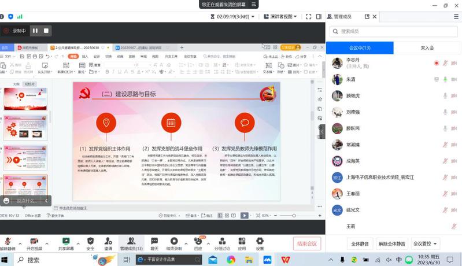Viewport: 462px width, 266px height.
Task: Open the apps (应用) icon
Action: [242, 241]
